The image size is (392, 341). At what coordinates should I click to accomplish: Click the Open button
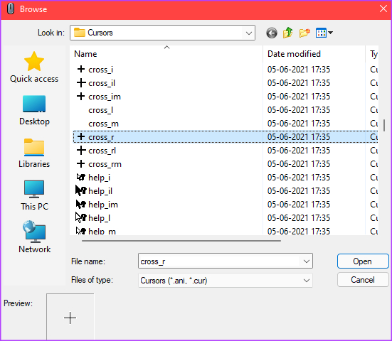point(363,261)
